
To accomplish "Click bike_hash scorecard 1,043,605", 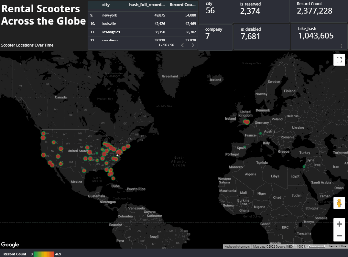I will click(x=319, y=37).
